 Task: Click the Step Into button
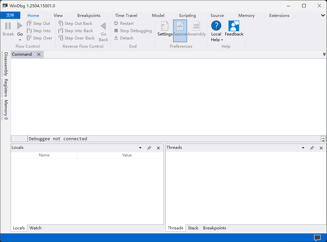(38, 30)
